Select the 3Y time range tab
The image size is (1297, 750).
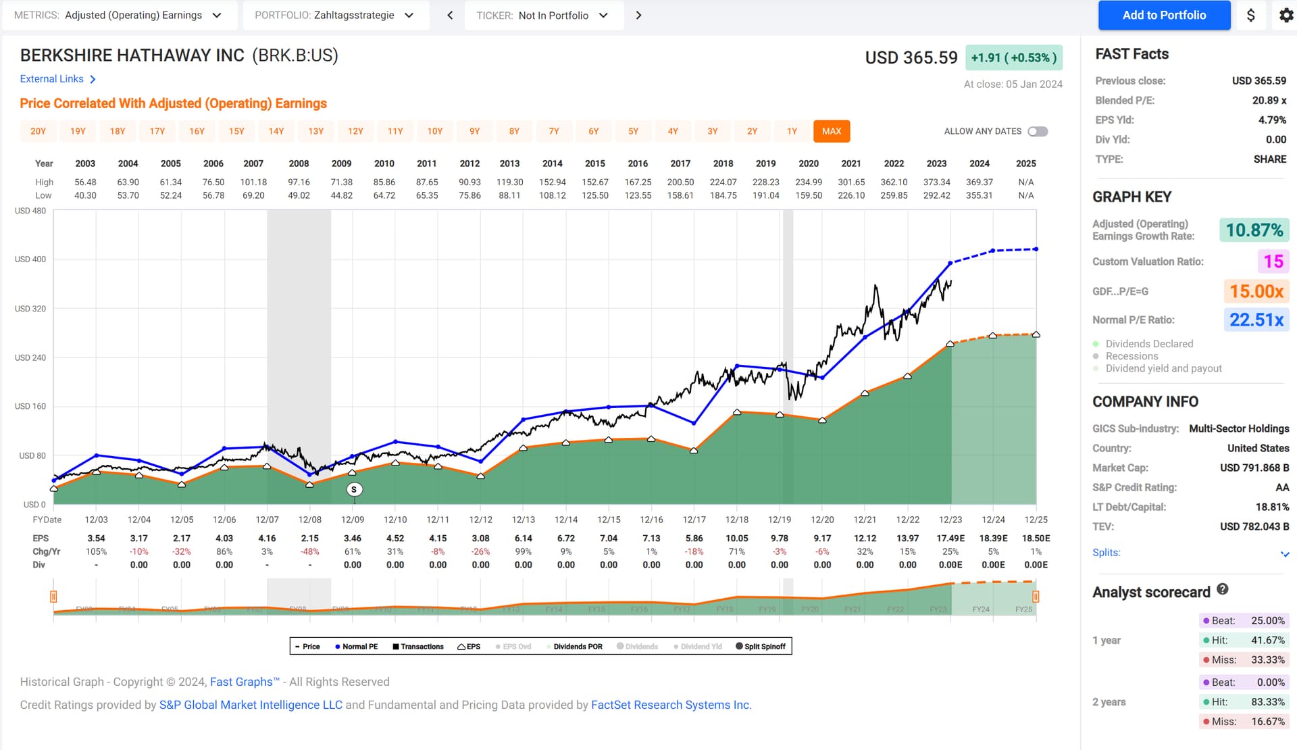point(713,131)
